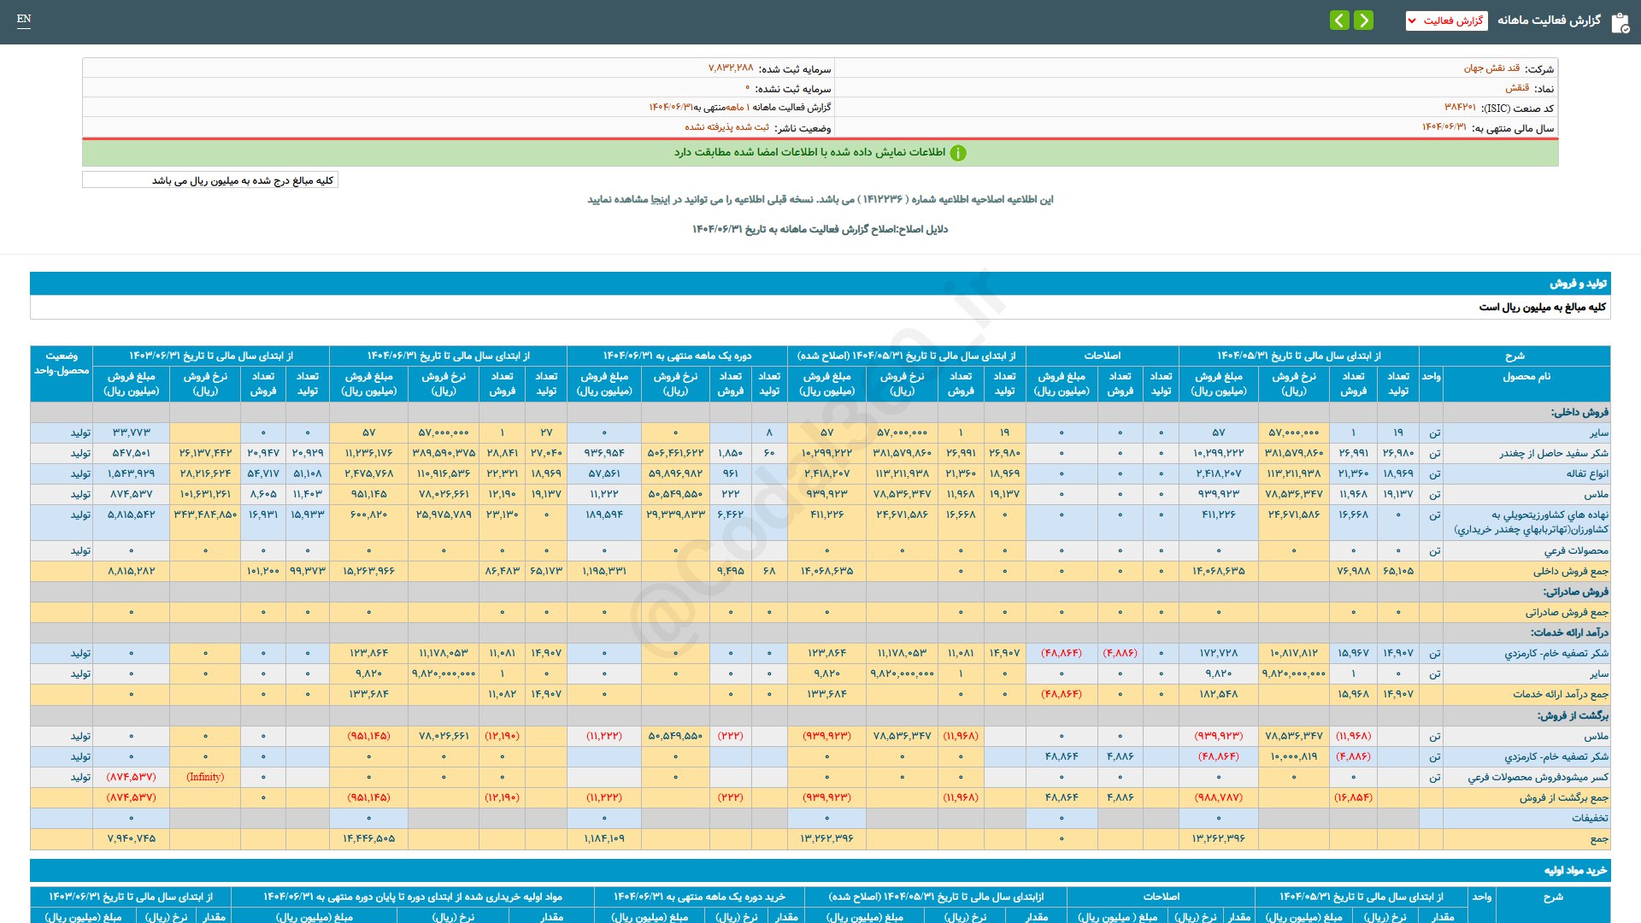Click the green right chevron navigation button
This screenshot has height=923, width=1641.
[1364, 20]
